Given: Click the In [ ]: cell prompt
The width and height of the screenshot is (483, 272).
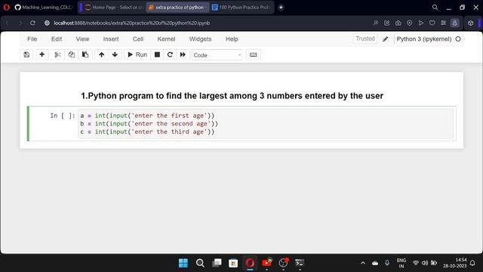Looking at the screenshot, I should (x=63, y=116).
